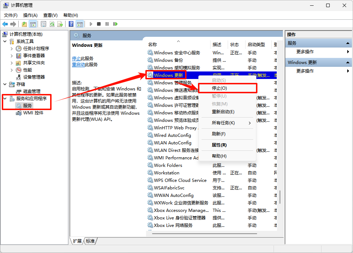353x253 pixels.
Task: Select the 事件查看器 icon in the sidebar
Action: pos(19,55)
